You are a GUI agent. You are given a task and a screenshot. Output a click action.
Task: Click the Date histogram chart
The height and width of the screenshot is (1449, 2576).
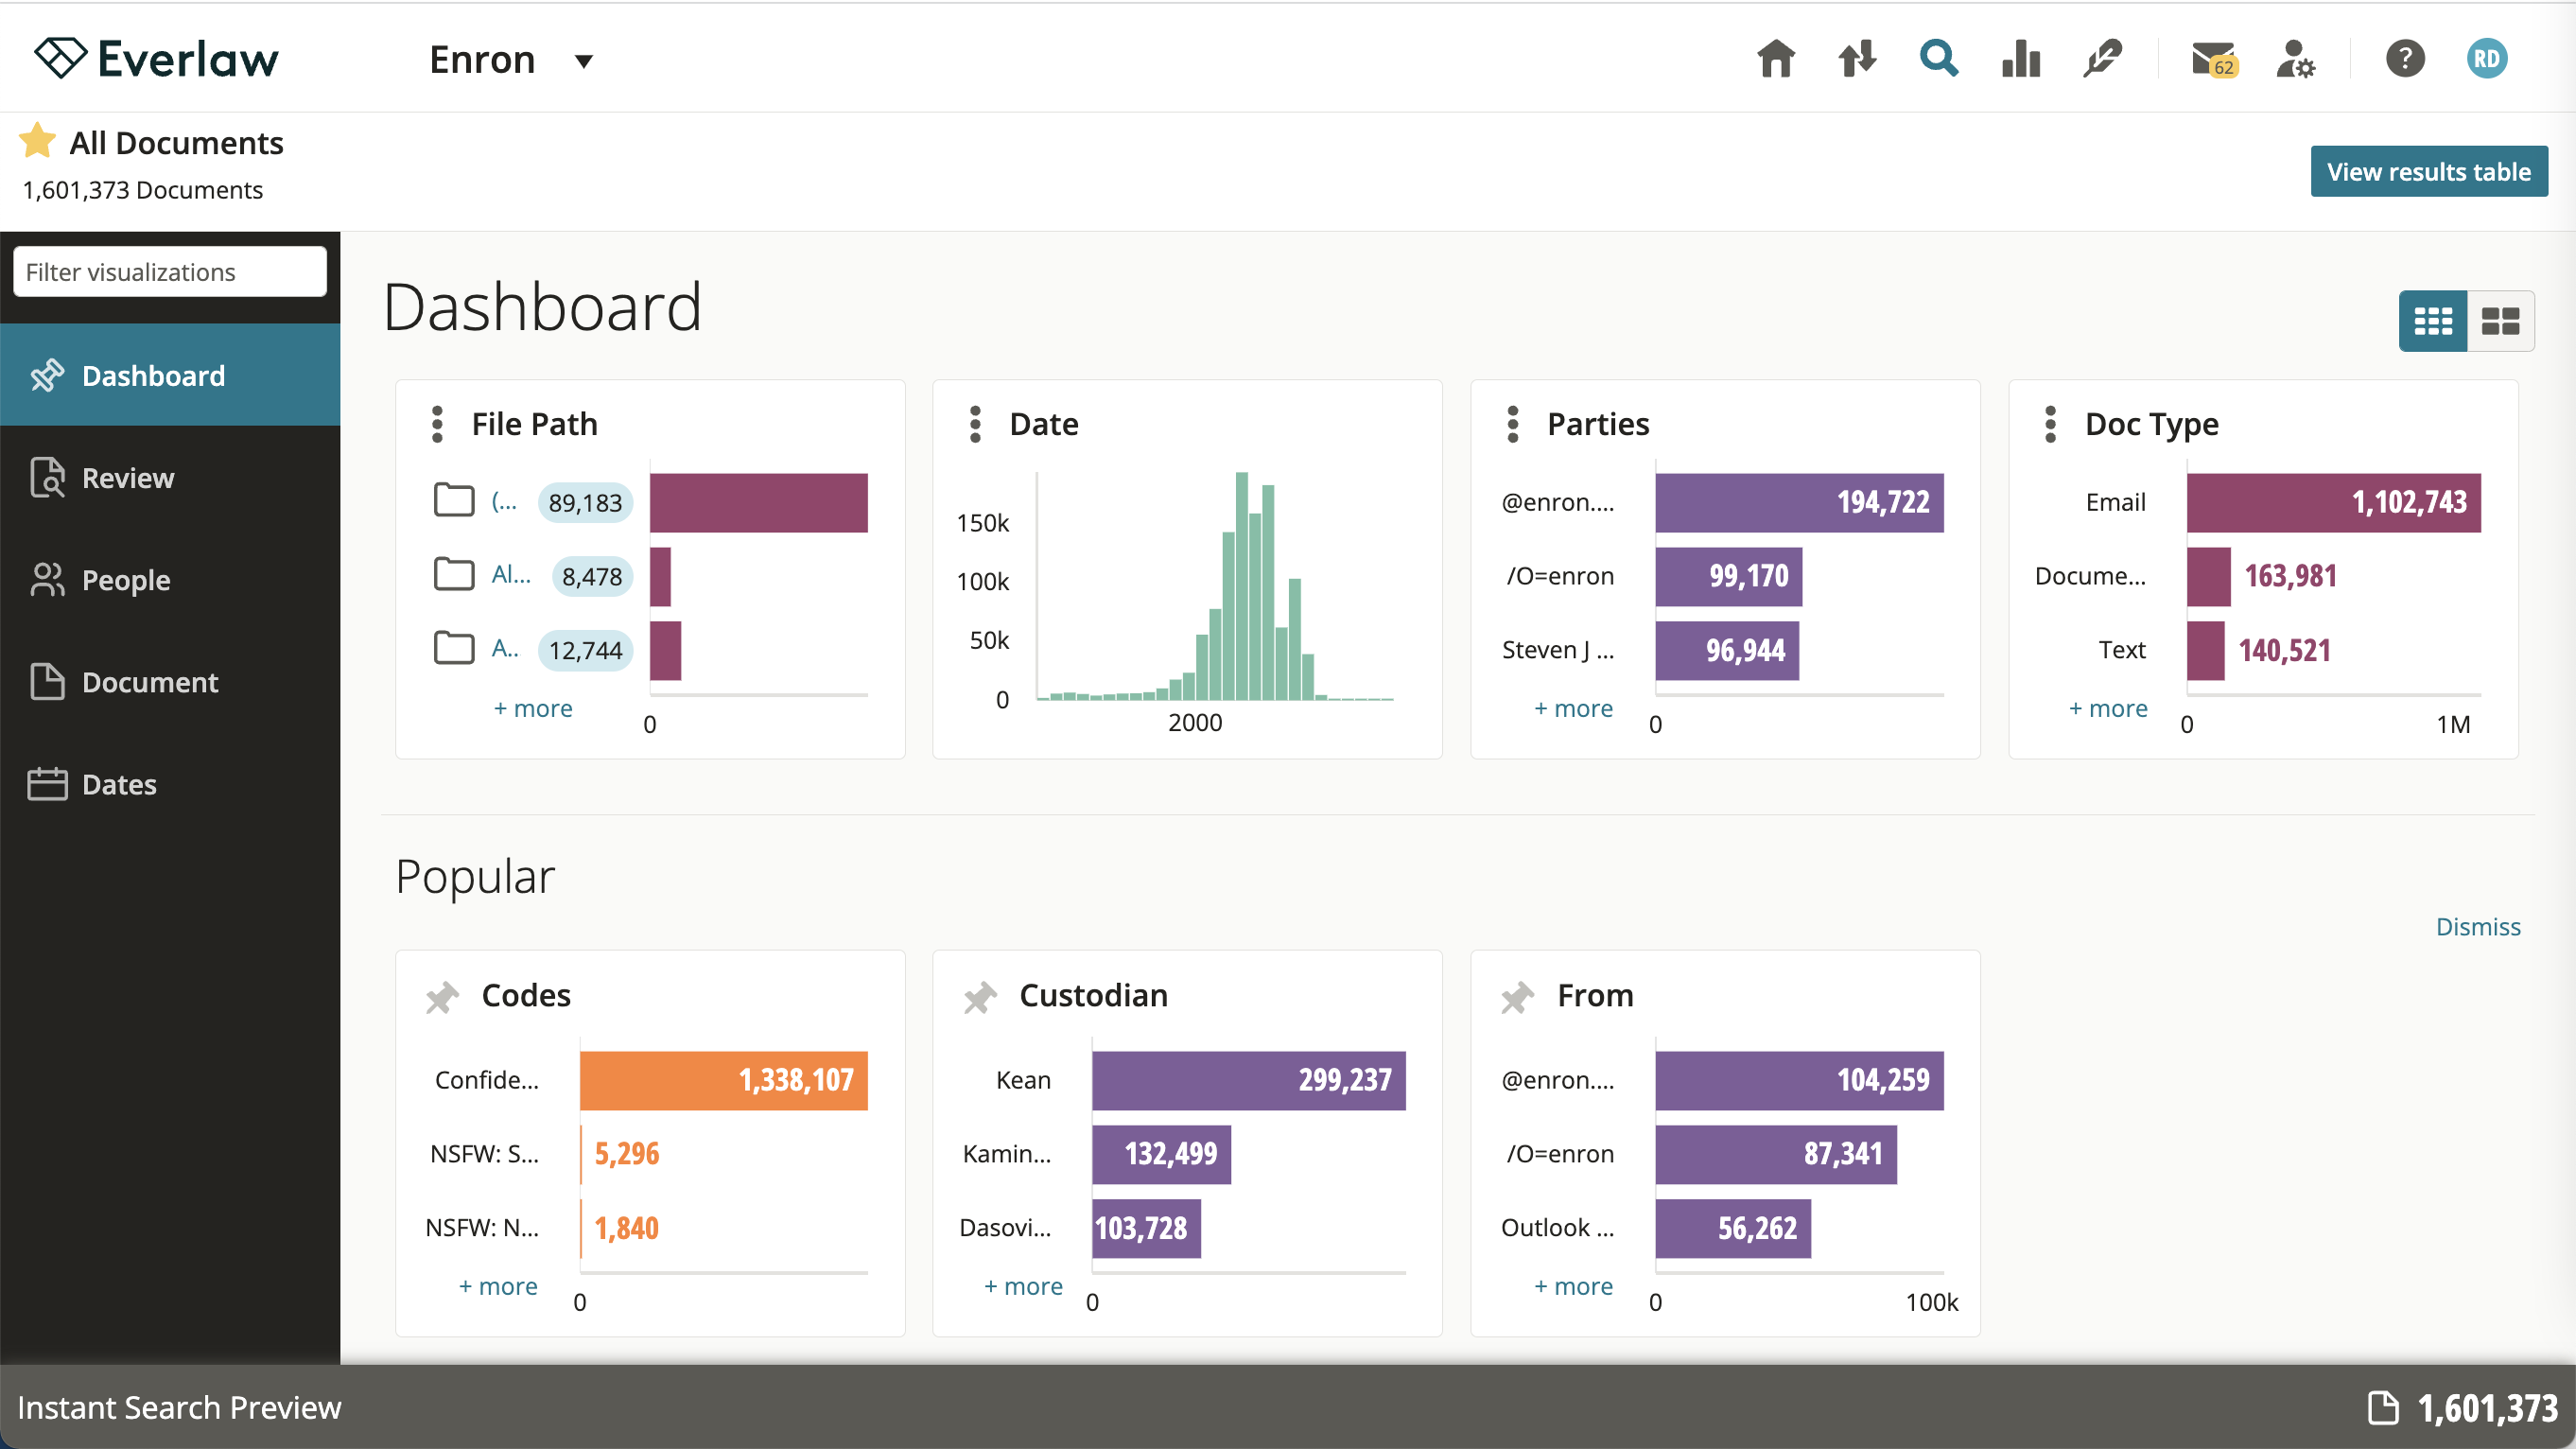coord(1215,586)
